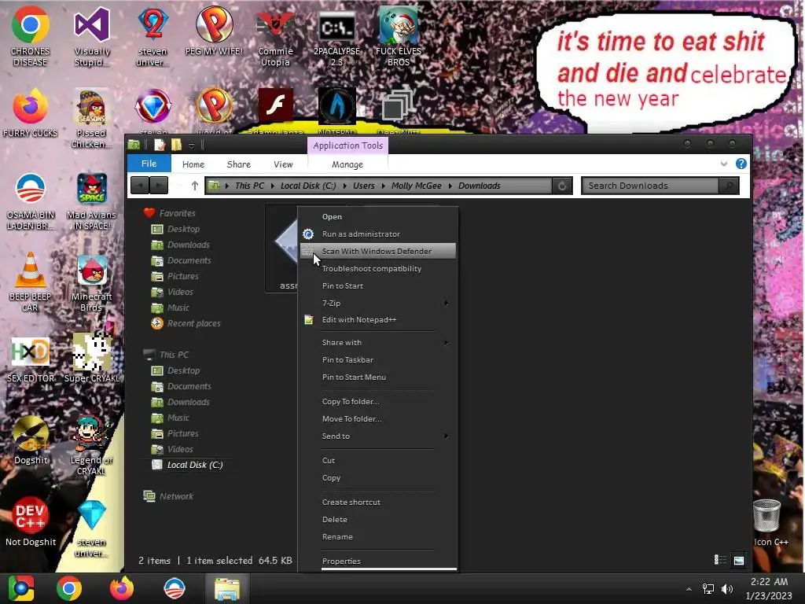Select the OSAMA BIN LADEN BR desktop icon
The image size is (805, 604).
[31, 201]
